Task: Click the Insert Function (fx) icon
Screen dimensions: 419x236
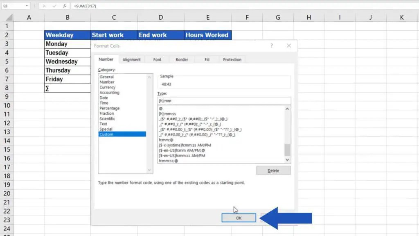Action: point(65,6)
